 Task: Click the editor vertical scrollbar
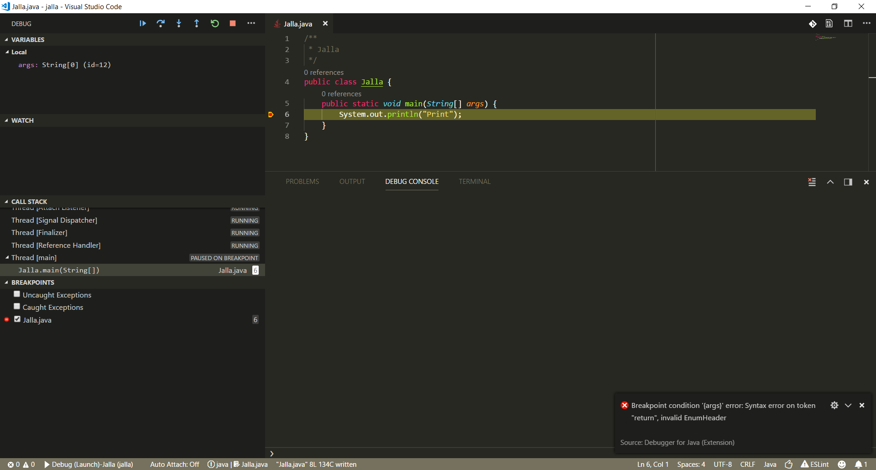tap(872, 102)
